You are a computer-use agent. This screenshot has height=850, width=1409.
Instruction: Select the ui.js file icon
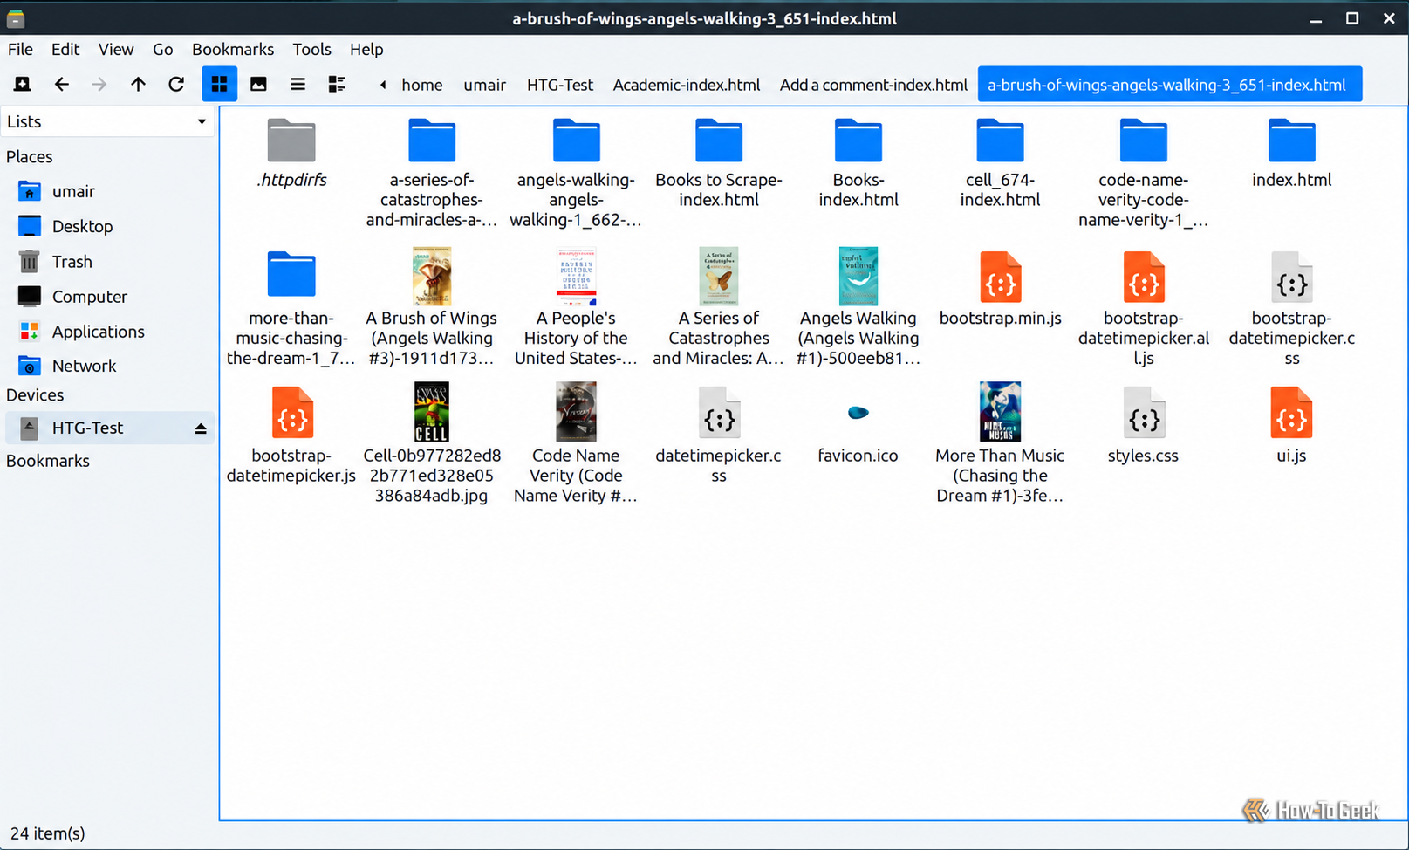tap(1291, 413)
